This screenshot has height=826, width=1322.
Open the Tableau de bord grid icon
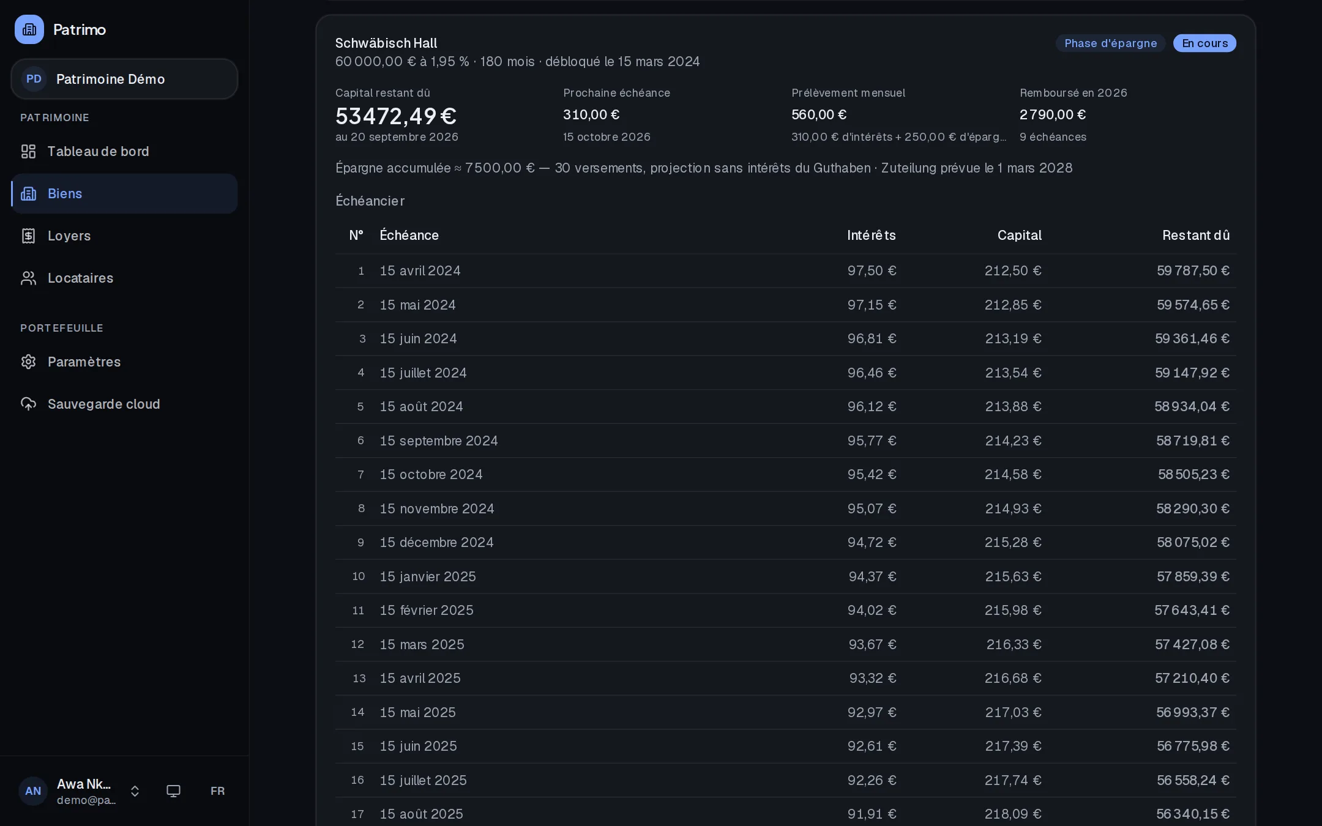pyautogui.click(x=28, y=151)
